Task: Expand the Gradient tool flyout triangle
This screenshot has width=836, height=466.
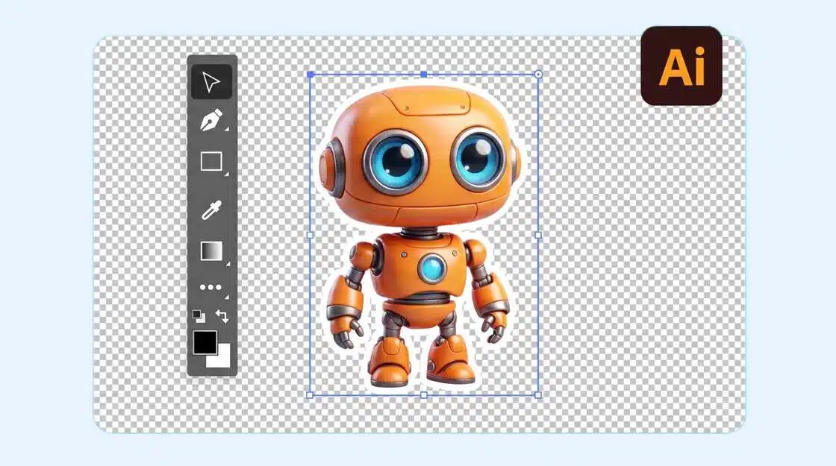Action: coord(228,264)
